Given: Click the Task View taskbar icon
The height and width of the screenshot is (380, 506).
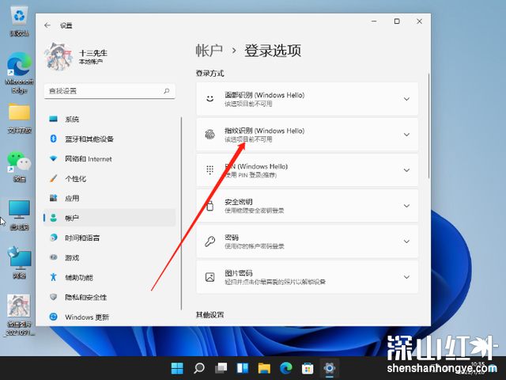Looking at the screenshot, I should 221,368.
